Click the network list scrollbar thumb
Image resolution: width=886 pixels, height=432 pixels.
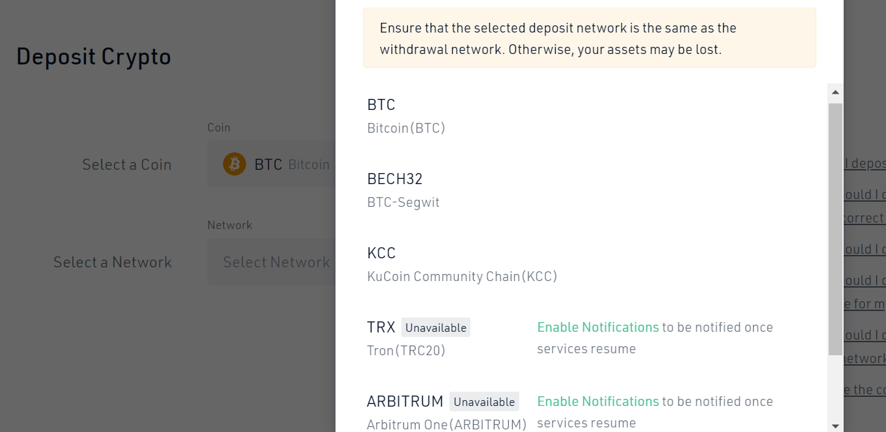click(x=835, y=228)
